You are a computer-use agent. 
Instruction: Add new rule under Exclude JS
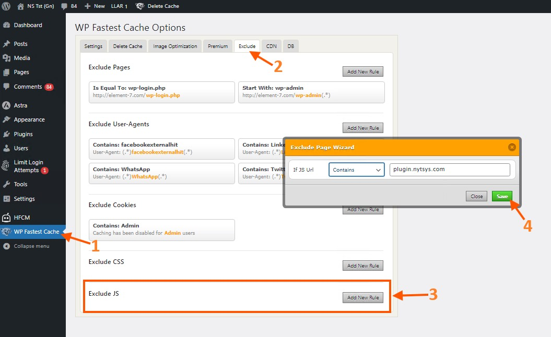(x=363, y=298)
